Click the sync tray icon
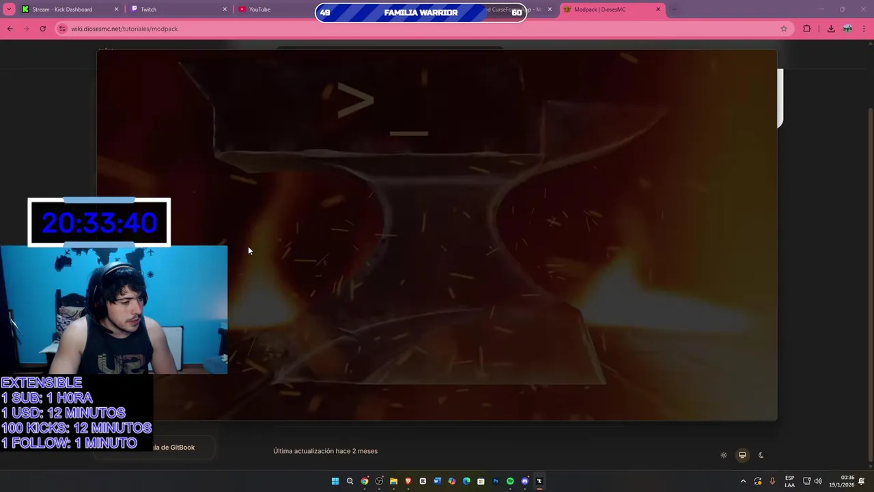Screen dimensions: 874x492 [x=758, y=481]
